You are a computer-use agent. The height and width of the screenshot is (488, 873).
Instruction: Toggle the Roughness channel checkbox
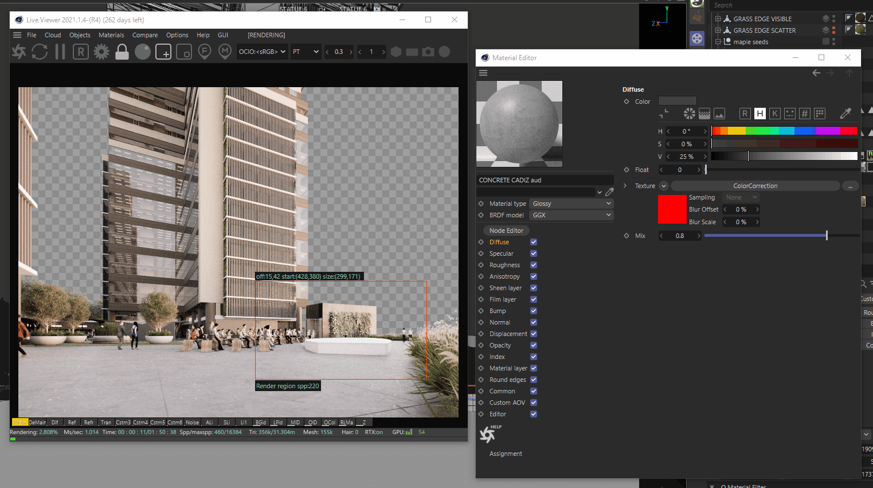[x=534, y=265]
